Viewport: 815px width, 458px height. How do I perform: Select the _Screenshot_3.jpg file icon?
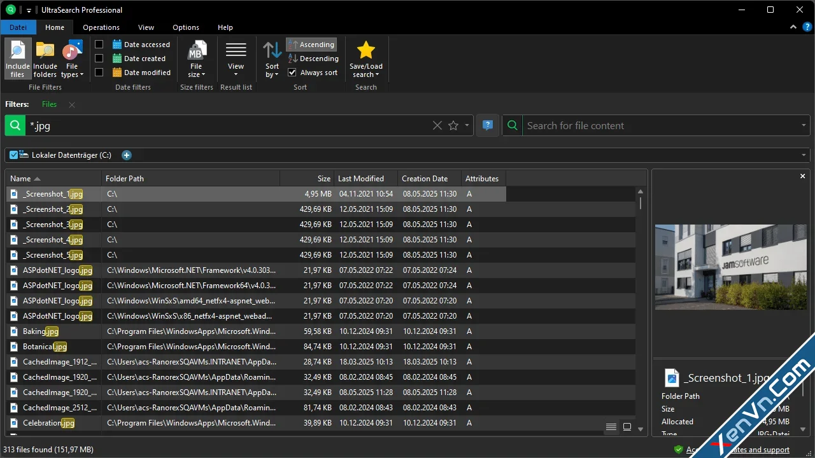coord(15,225)
